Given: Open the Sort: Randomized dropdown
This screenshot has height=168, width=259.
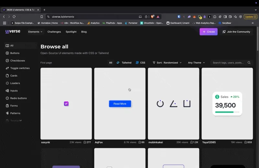Looking at the screenshot, I should tap(167, 63).
